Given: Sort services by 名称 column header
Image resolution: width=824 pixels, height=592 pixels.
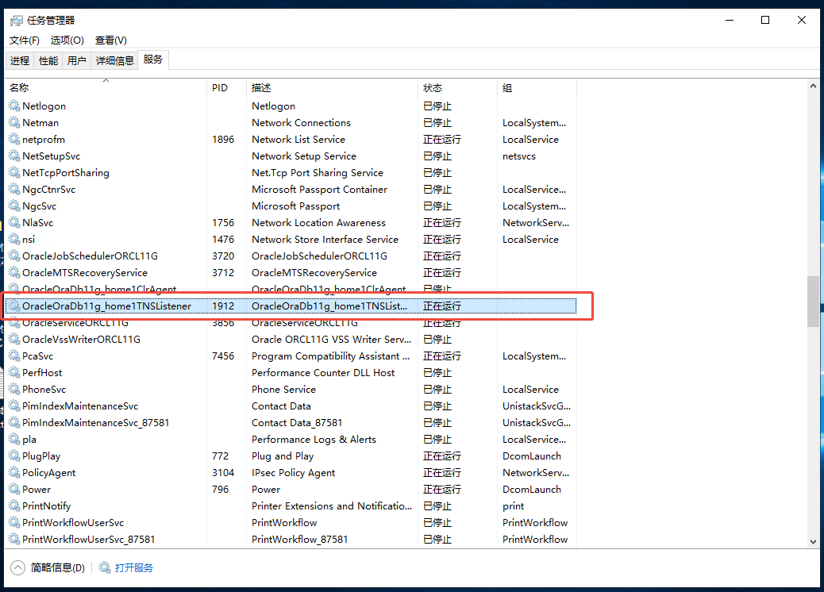Looking at the screenshot, I should pyautogui.click(x=106, y=88).
